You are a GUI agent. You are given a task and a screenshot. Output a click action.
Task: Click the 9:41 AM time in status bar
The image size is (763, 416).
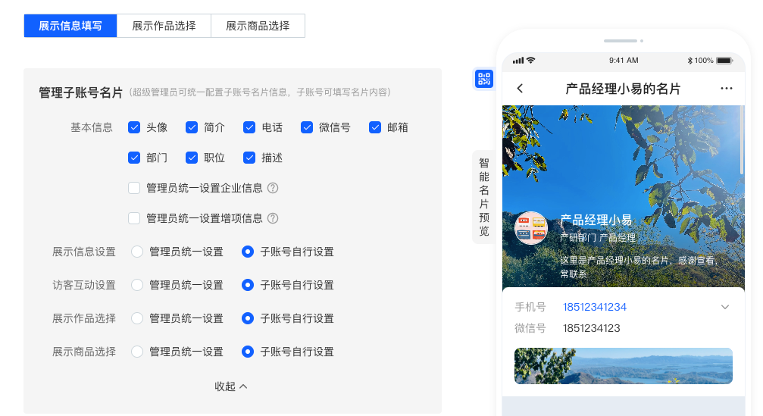624,61
